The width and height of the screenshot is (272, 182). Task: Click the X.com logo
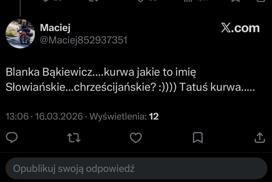point(240,28)
